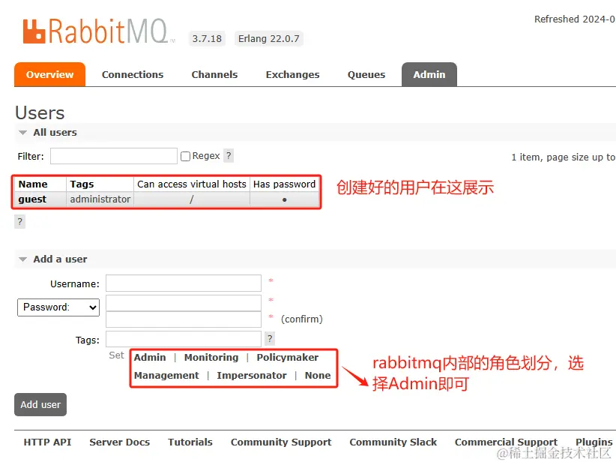The height and width of the screenshot is (465, 616).
Task: Focus the Tags input field
Action: [x=184, y=339]
